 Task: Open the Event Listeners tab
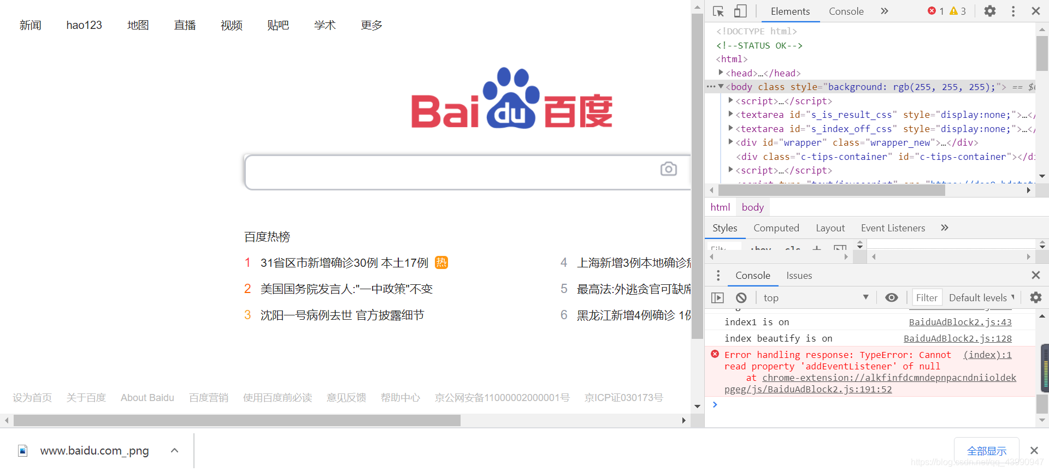893,228
